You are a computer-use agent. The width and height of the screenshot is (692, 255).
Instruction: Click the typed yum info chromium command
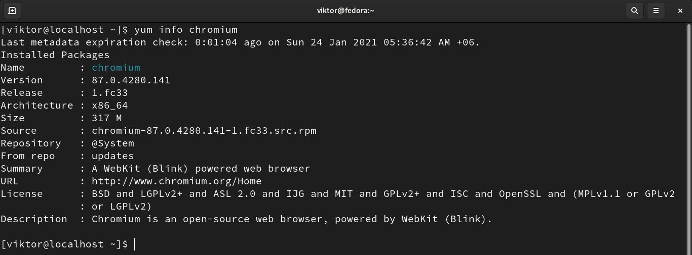pyautogui.click(x=185, y=30)
